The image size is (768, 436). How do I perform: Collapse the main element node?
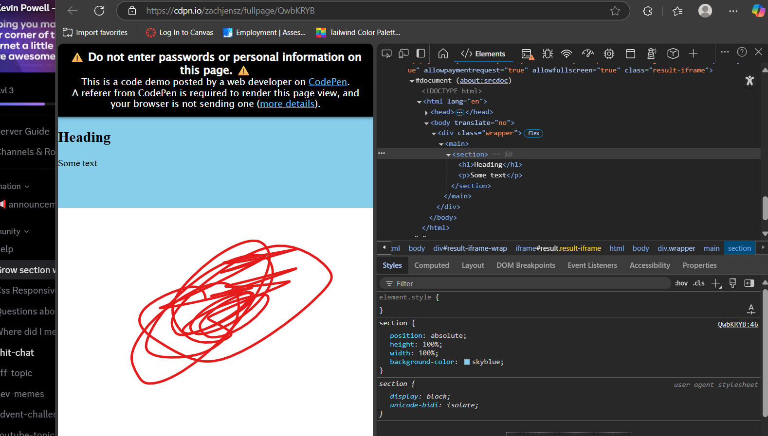(x=441, y=144)
